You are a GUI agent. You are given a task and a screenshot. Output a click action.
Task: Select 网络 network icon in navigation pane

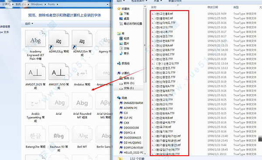pos(119,98)
